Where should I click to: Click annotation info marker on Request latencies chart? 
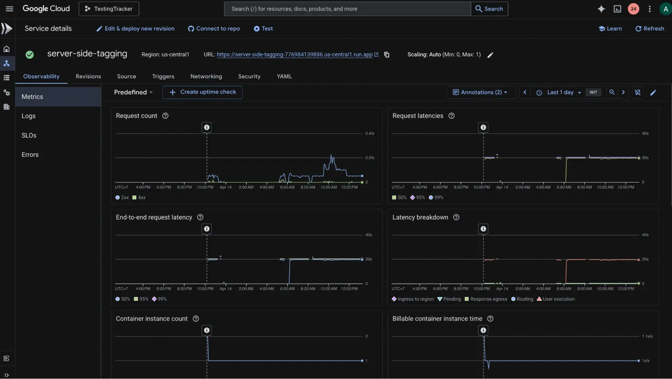click(483, 128)
